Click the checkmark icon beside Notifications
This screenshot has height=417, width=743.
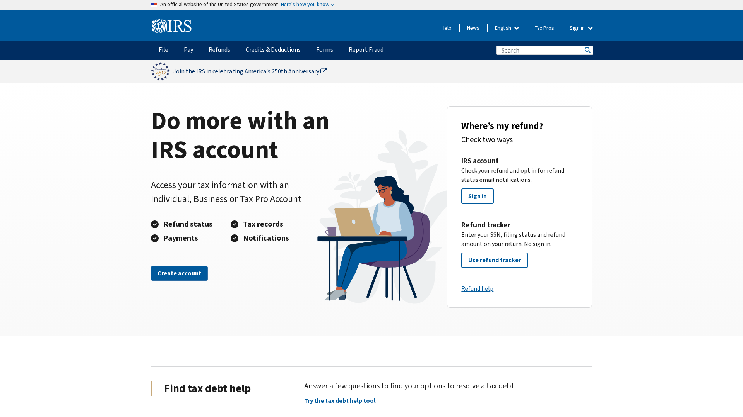pos(235,238)
